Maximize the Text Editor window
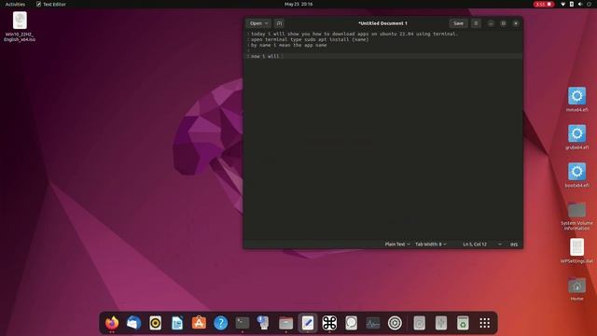Screen dimensions: 597x336 tap(504, 23)
